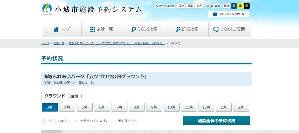This screenshot has width=299, height=133.
Task: Open the 予約システムの使い方 guide
Action: (x=228, y=14)
